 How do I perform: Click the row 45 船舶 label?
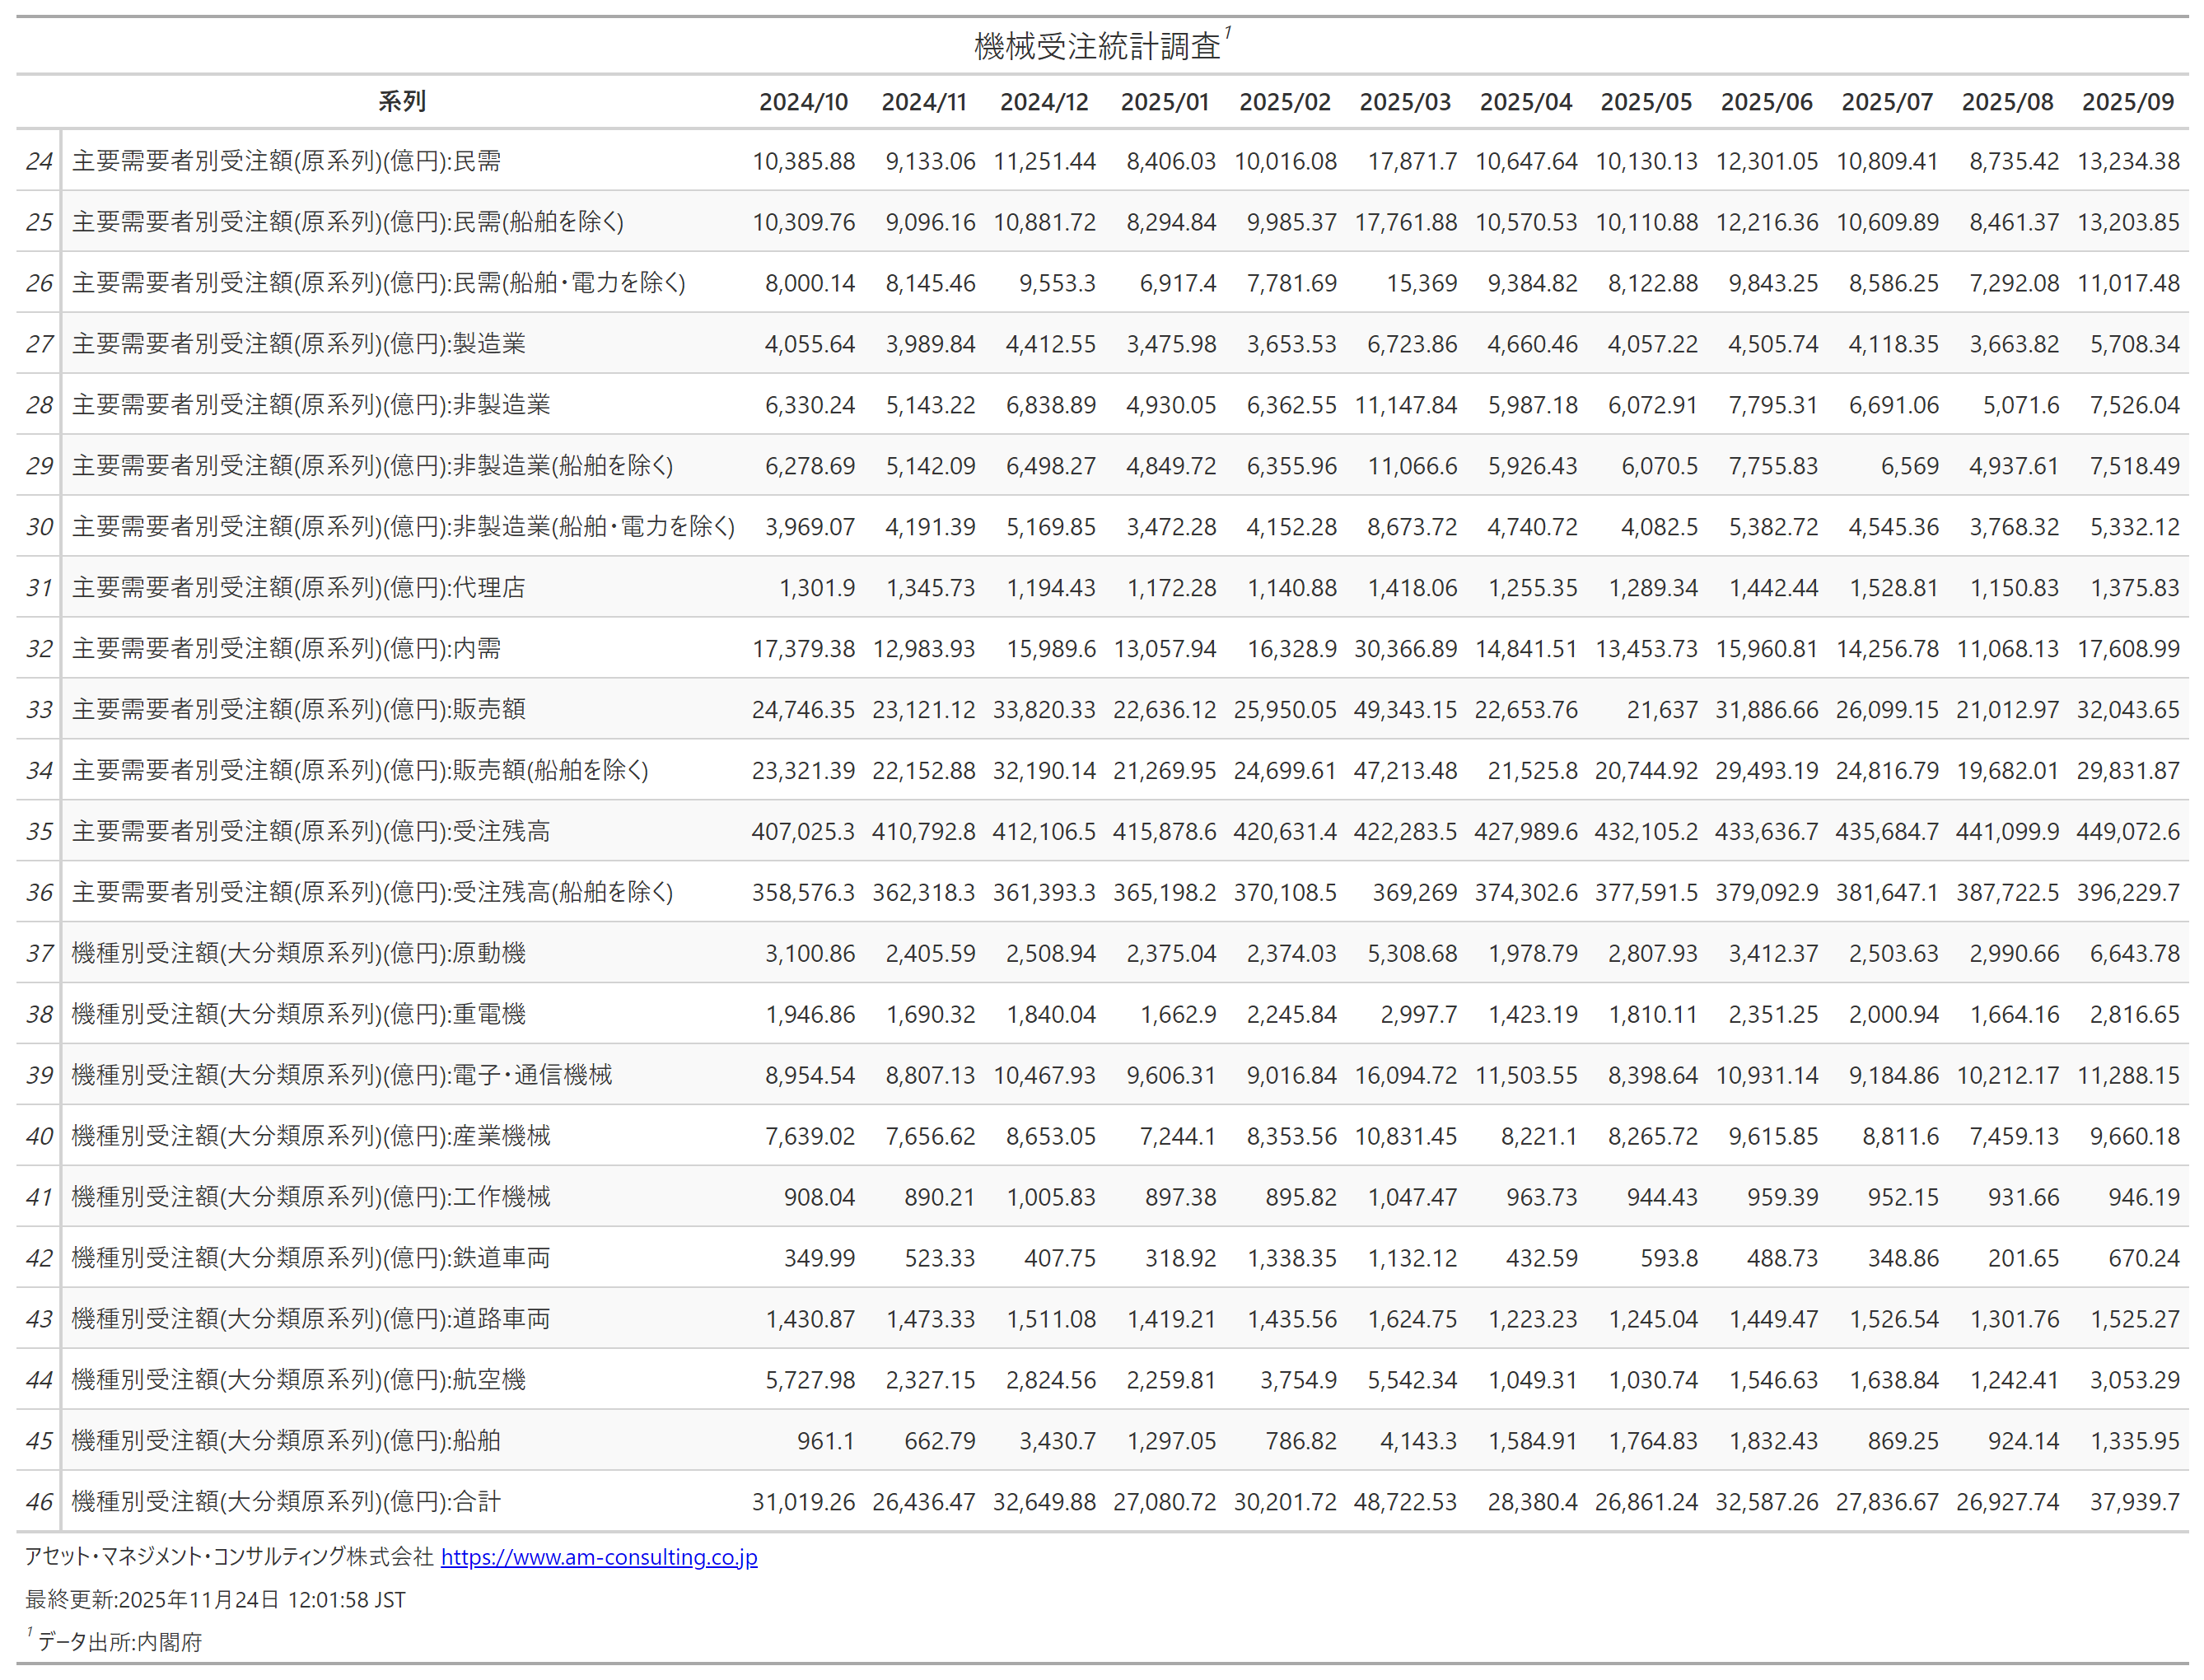[286, 1440]
